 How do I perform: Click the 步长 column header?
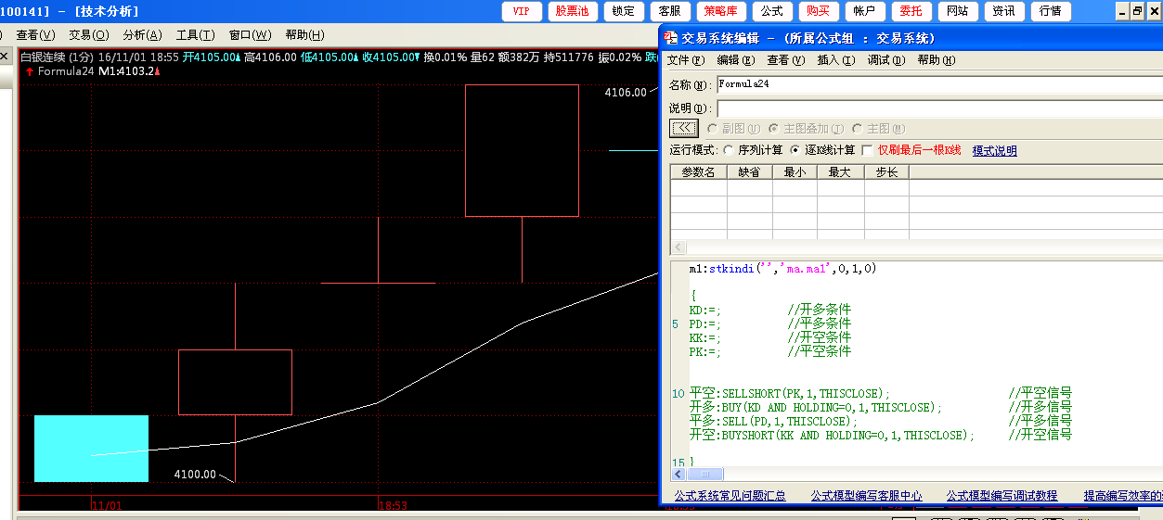point(886,172)
